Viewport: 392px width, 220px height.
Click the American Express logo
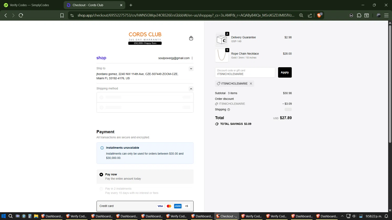tap(178, 206)
